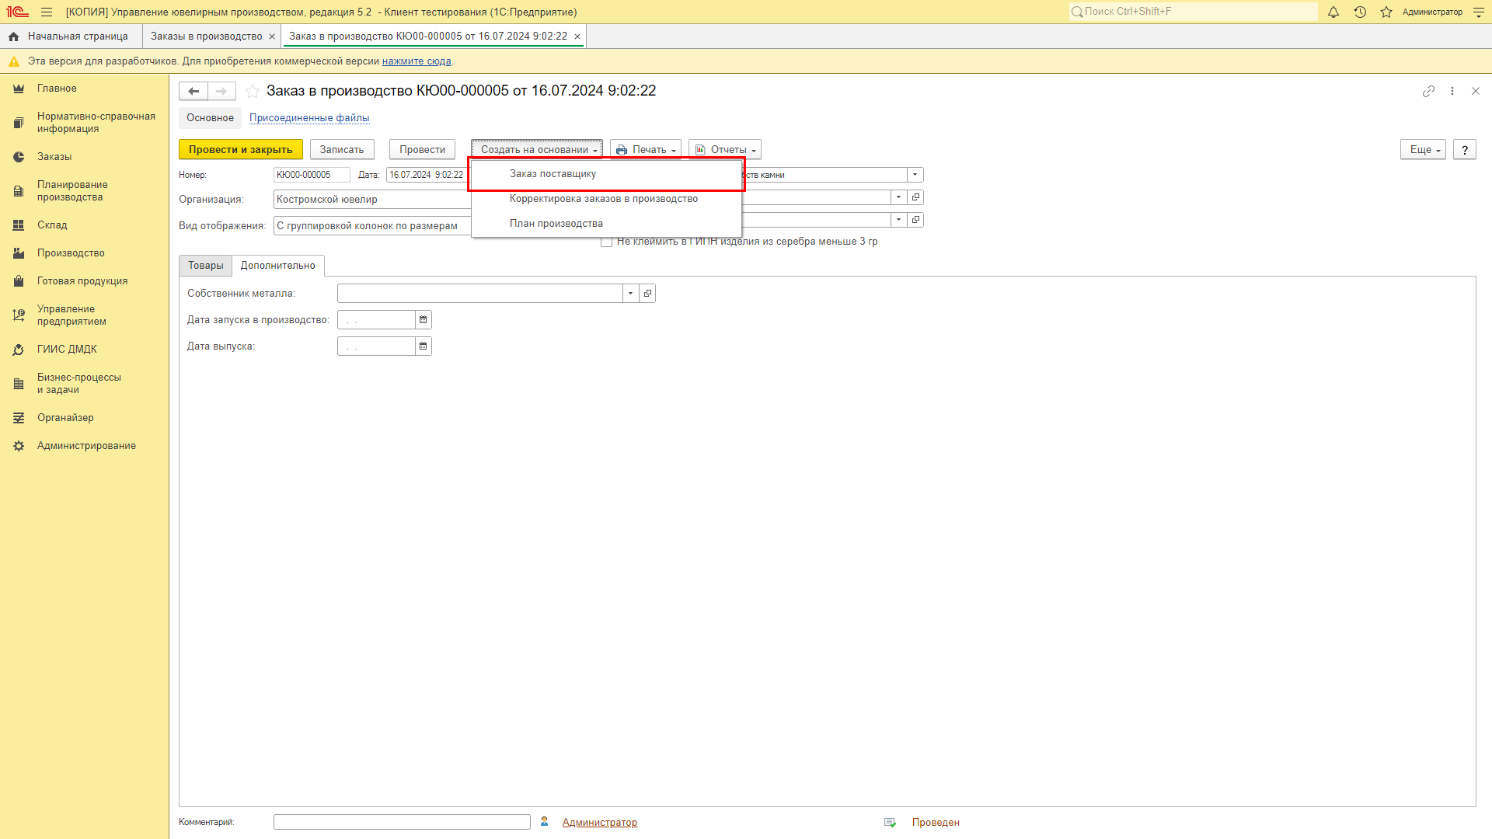Image resolution: width=1492 pixels, height=839 pixels.
Task: Open Готовая продукция section
Action: coord(82,281)
